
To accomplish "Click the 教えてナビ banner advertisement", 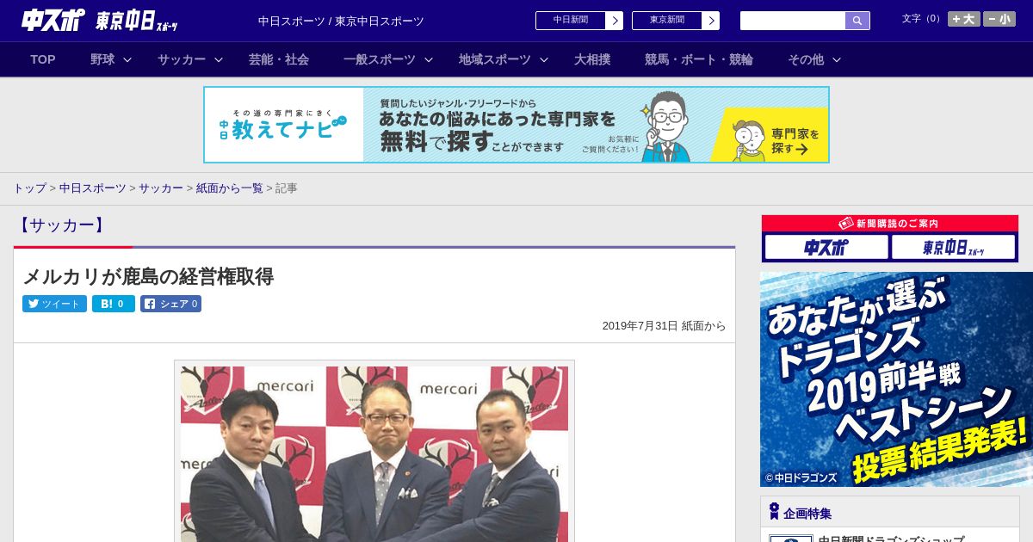I will pos(516,125).
